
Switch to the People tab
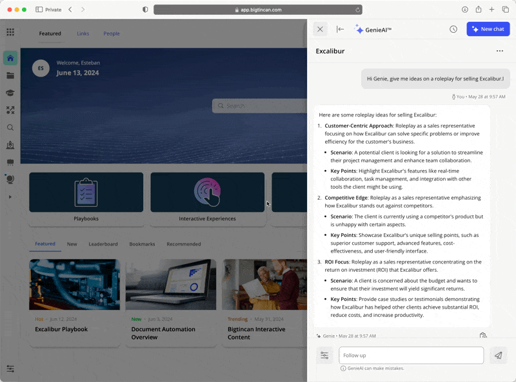pyautogui.click(x=112, y=33)
